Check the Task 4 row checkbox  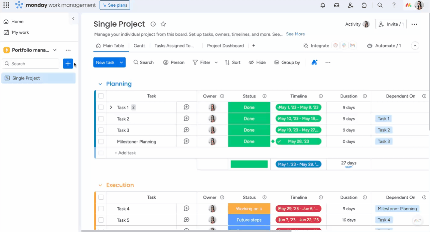pos(101,209)
